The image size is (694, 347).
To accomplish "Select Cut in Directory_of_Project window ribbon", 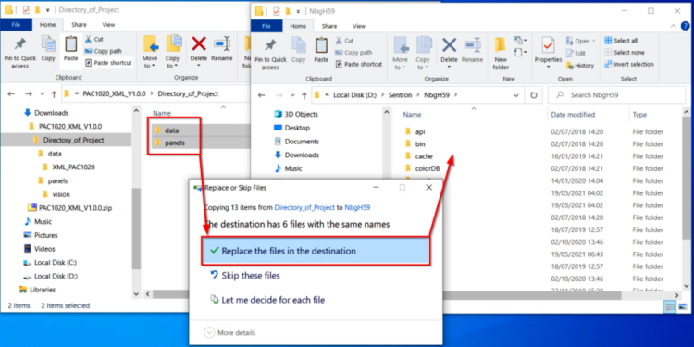I will click(x=93, y=39).
